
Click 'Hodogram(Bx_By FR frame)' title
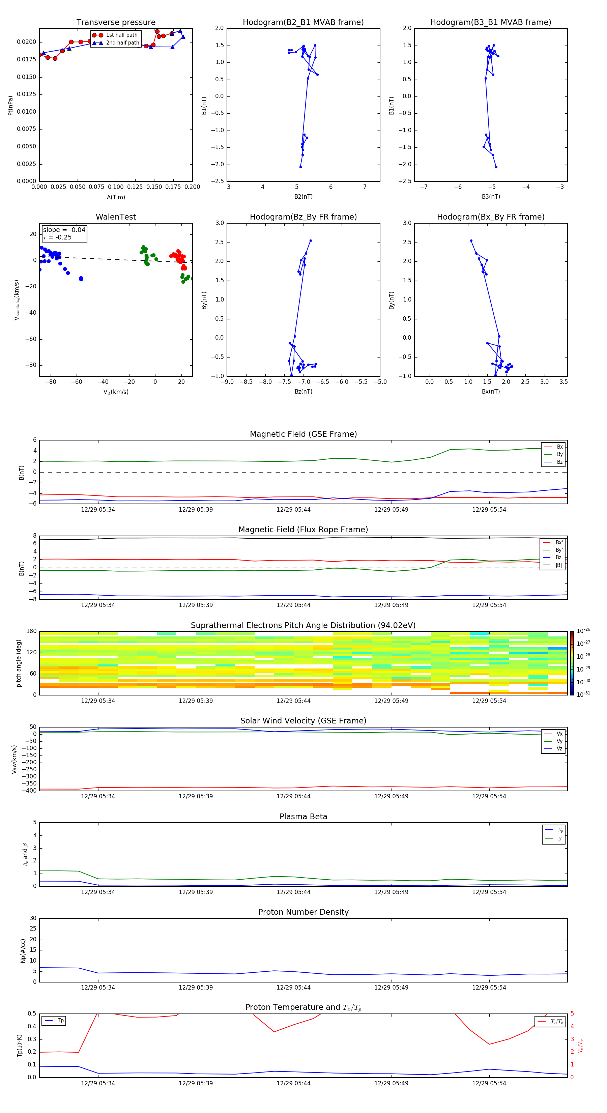pyautogui.click(x=491, y=217)
